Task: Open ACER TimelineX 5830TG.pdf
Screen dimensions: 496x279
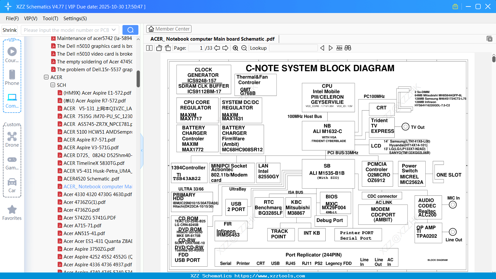Action: pyautogui.click(x=94, y=163)
